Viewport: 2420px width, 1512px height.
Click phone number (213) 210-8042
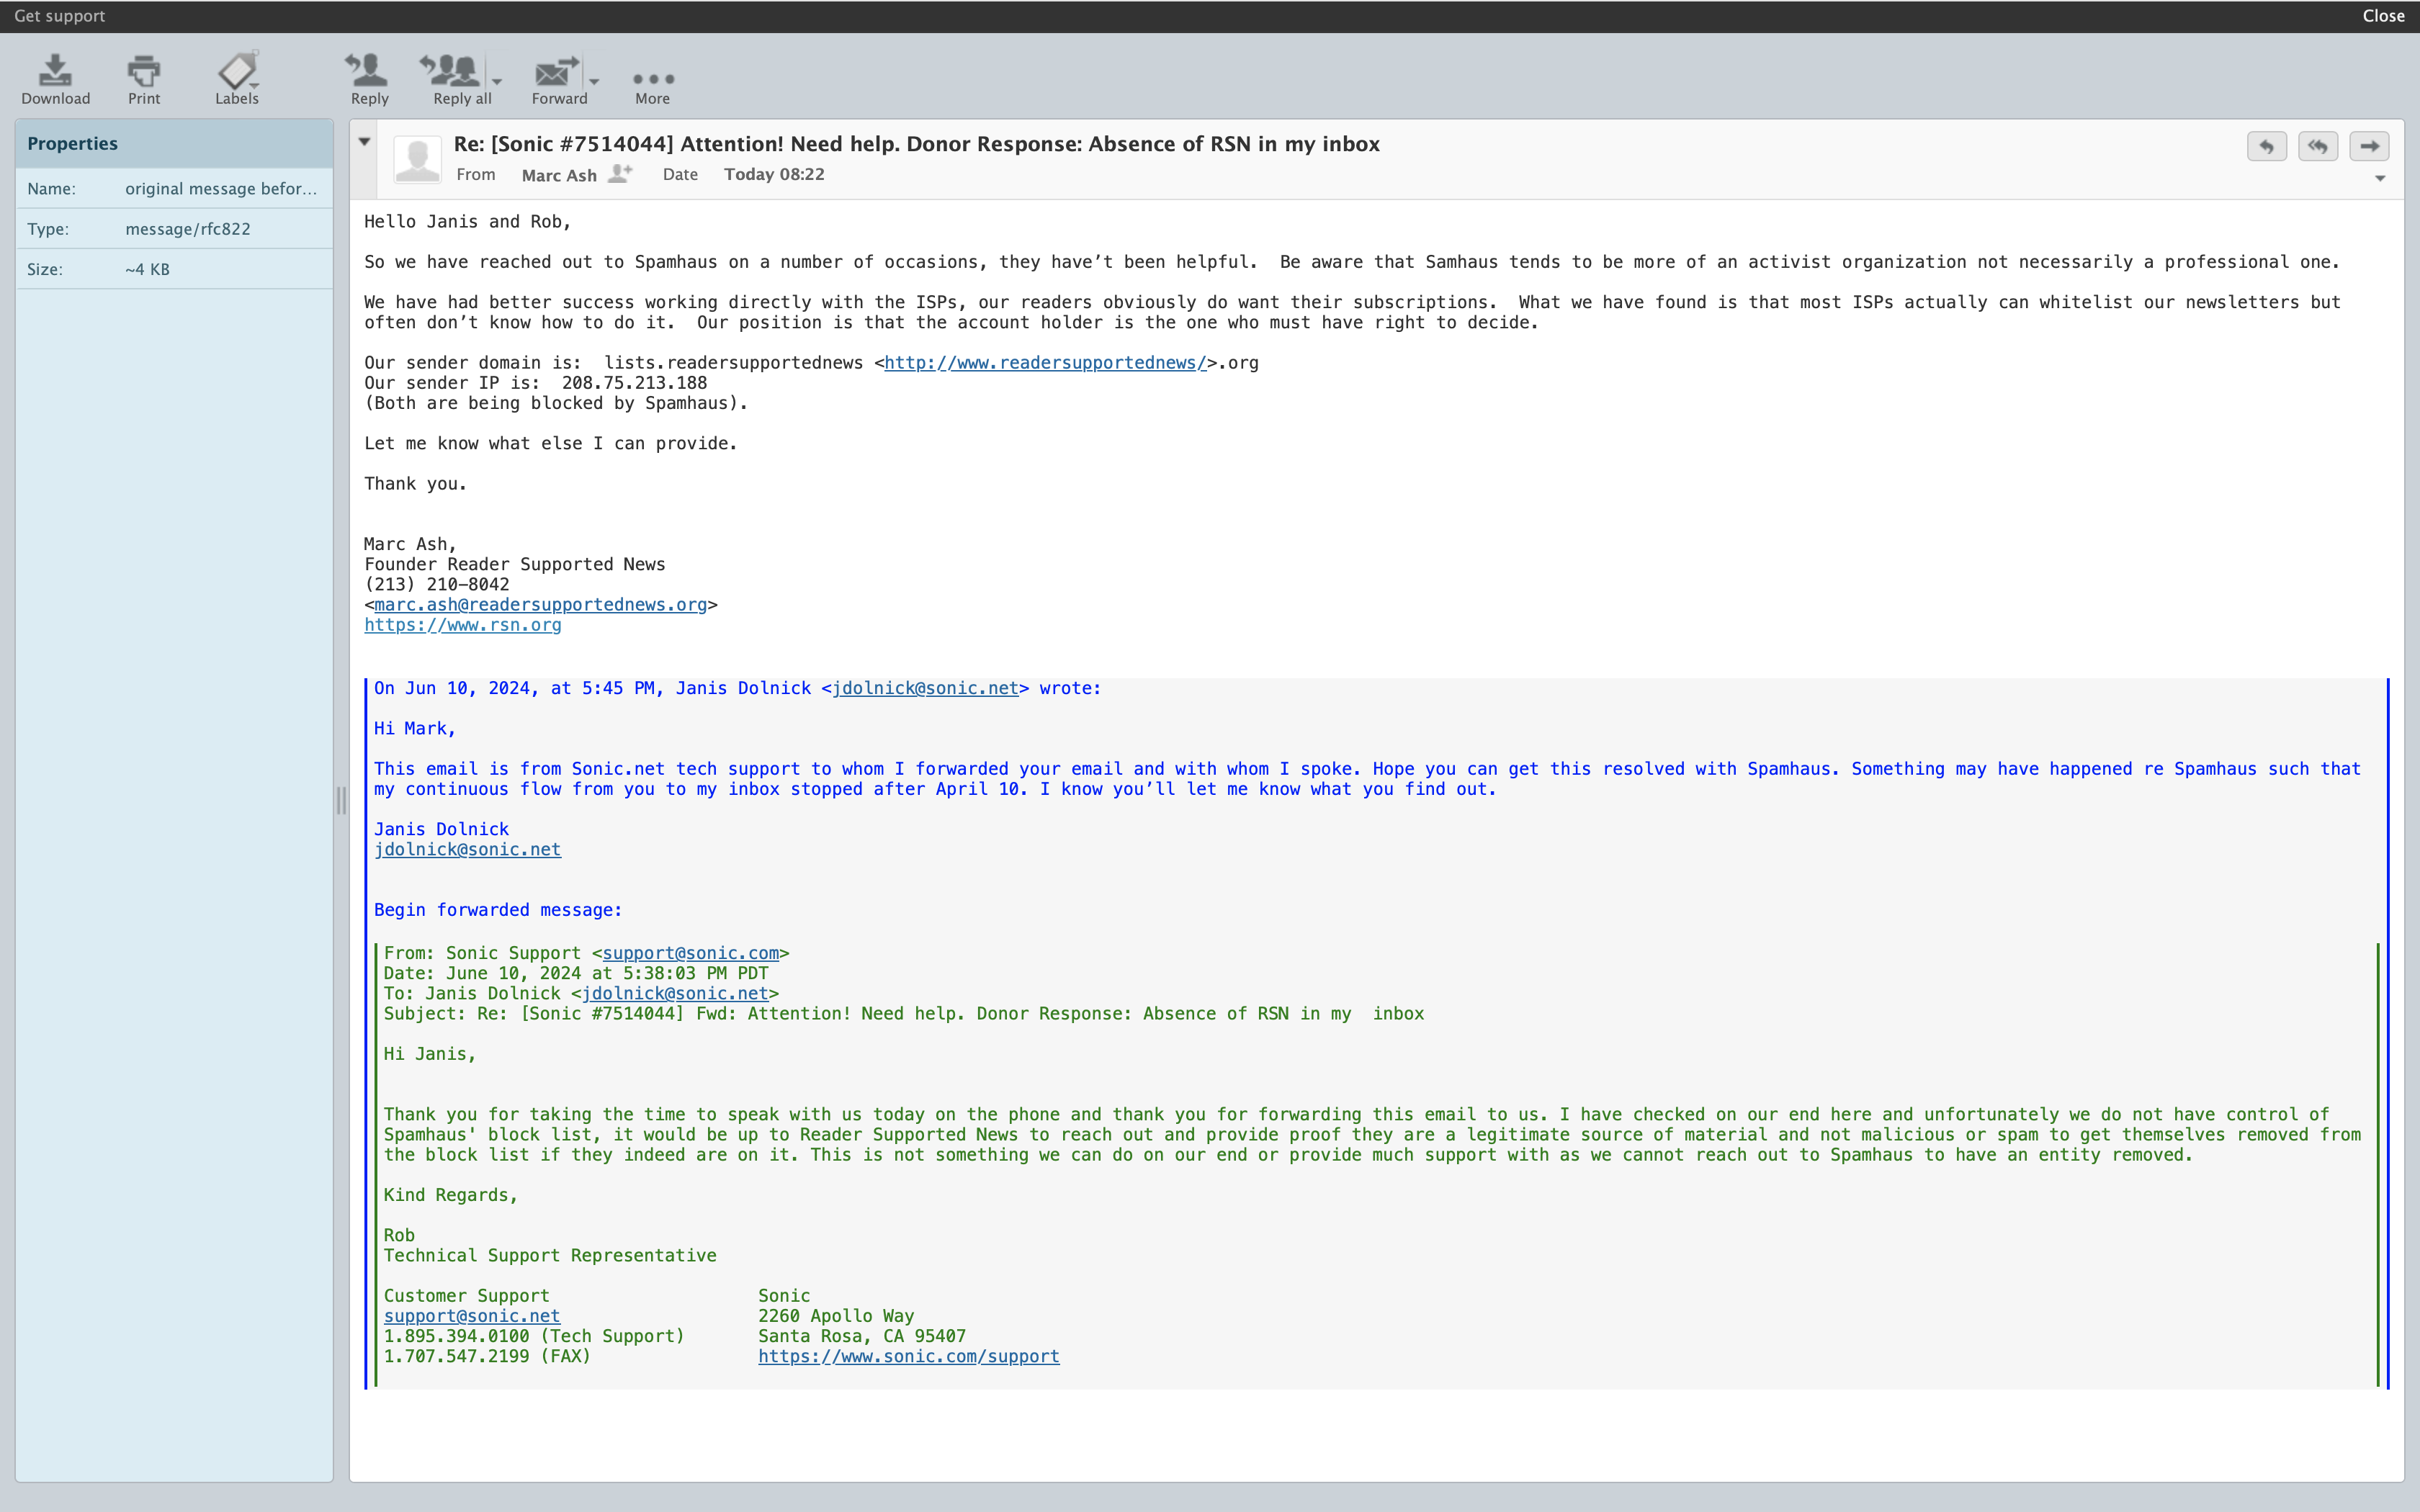click(437, 584)
